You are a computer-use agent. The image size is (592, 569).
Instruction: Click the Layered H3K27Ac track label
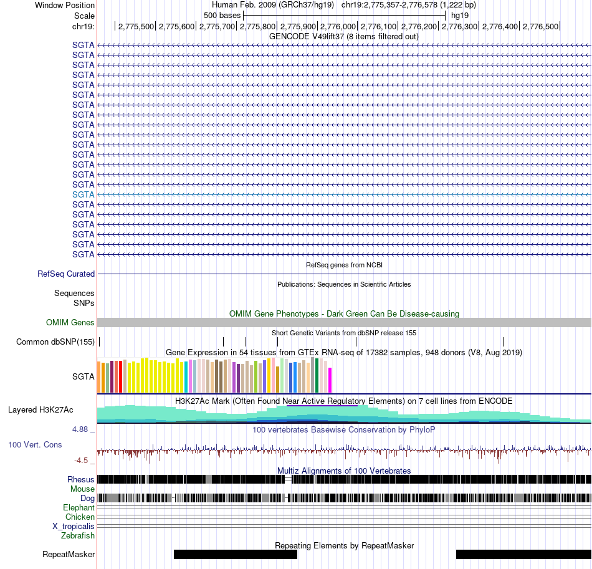41,409
